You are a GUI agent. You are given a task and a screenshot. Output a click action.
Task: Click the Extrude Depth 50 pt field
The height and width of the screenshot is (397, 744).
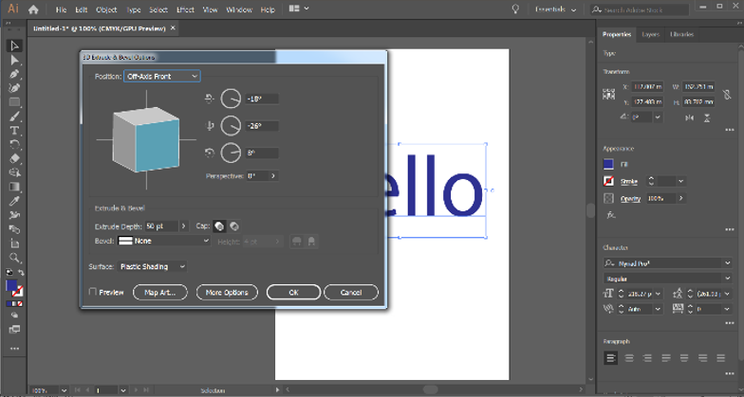pos(161,226)
